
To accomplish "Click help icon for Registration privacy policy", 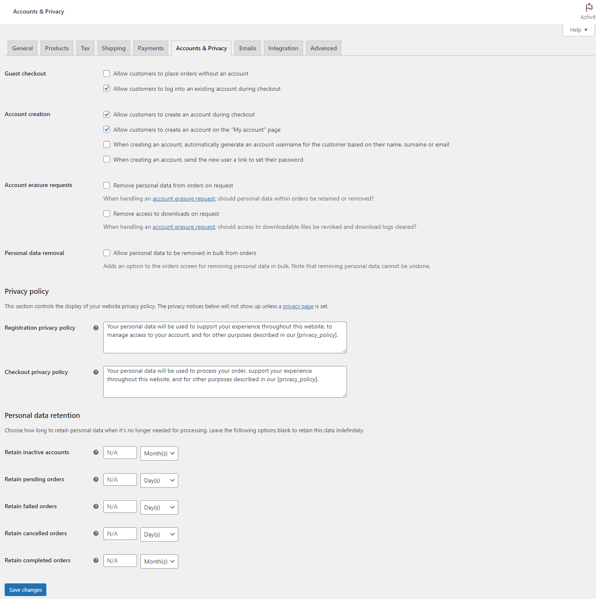I will click(96, 328).
